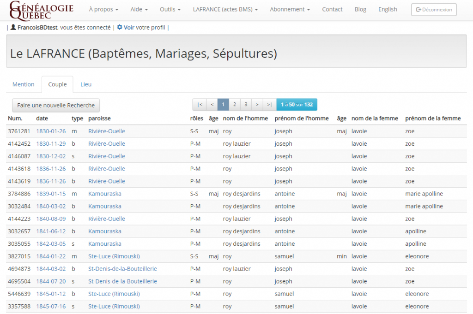Click record number 4143618

(x=19, y=169)
